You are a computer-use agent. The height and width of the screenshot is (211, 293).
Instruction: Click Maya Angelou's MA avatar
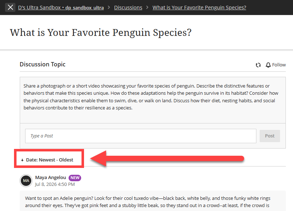[26, 180]
